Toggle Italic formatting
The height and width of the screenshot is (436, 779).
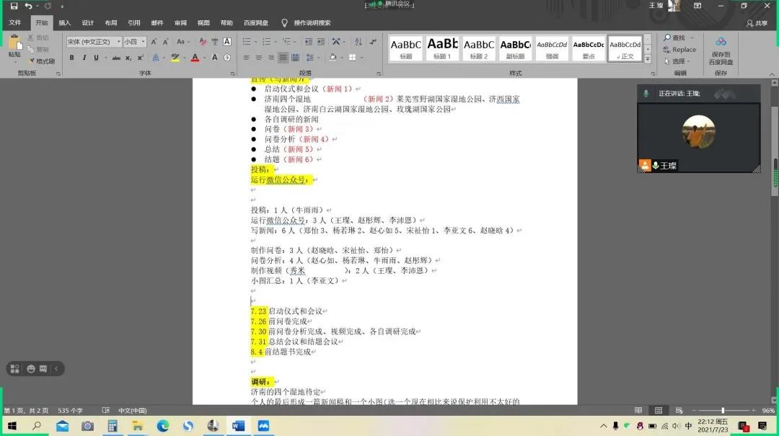(84, 58)
